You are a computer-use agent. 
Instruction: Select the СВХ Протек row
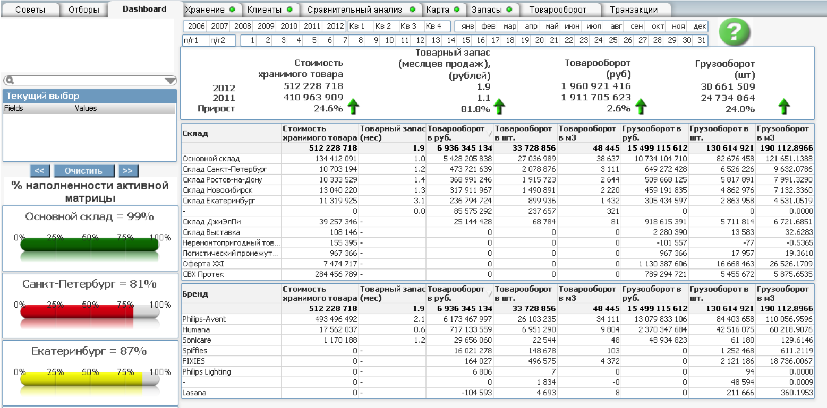[497, 274]
